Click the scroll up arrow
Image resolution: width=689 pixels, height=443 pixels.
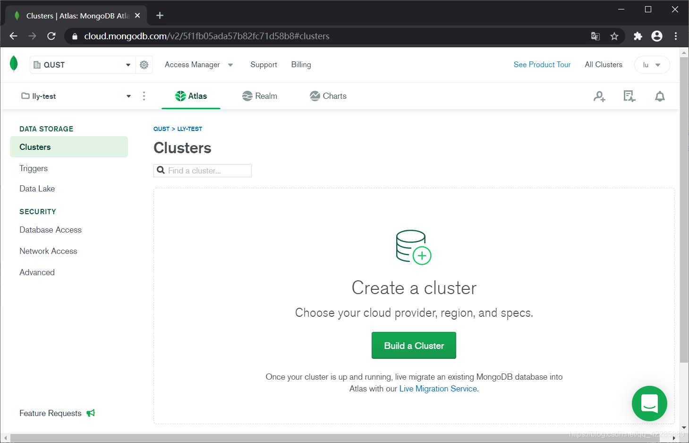[x=684, y=52]
